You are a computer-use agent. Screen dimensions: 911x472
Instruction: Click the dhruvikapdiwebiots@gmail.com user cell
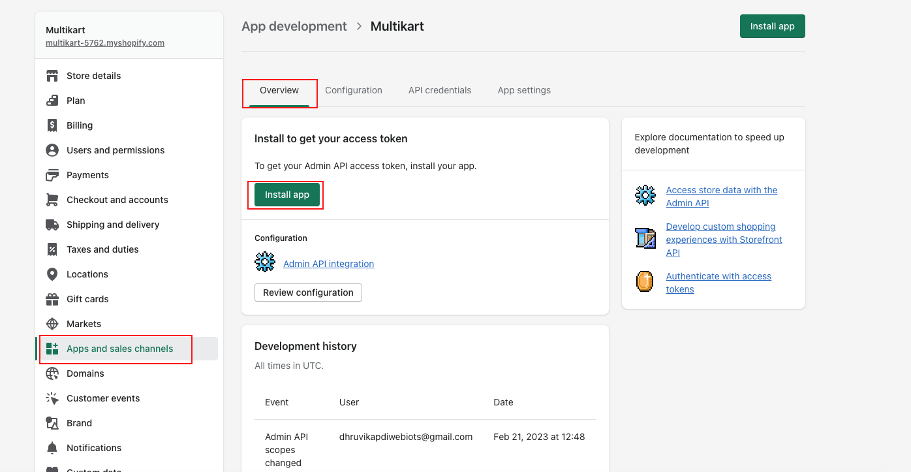(x=406, y=437)
